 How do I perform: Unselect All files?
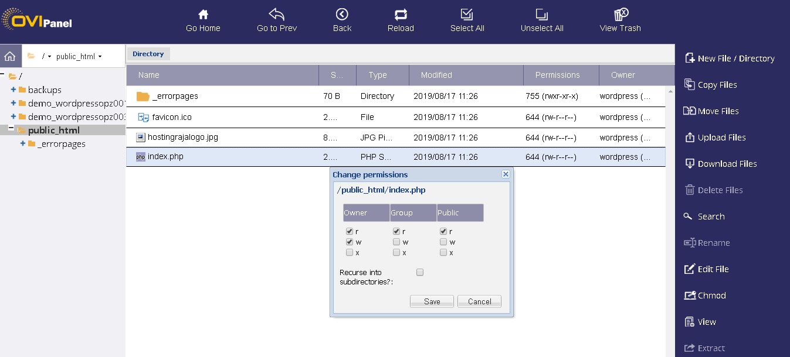[541, 19]
